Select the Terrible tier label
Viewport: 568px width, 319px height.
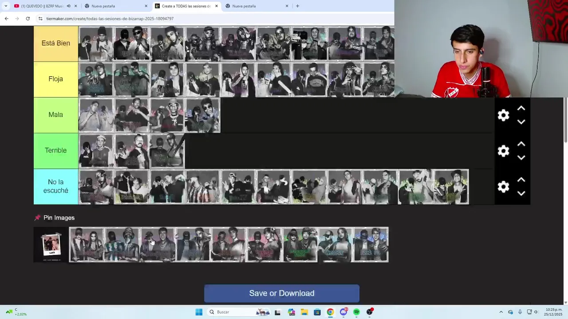click(56, 151)
